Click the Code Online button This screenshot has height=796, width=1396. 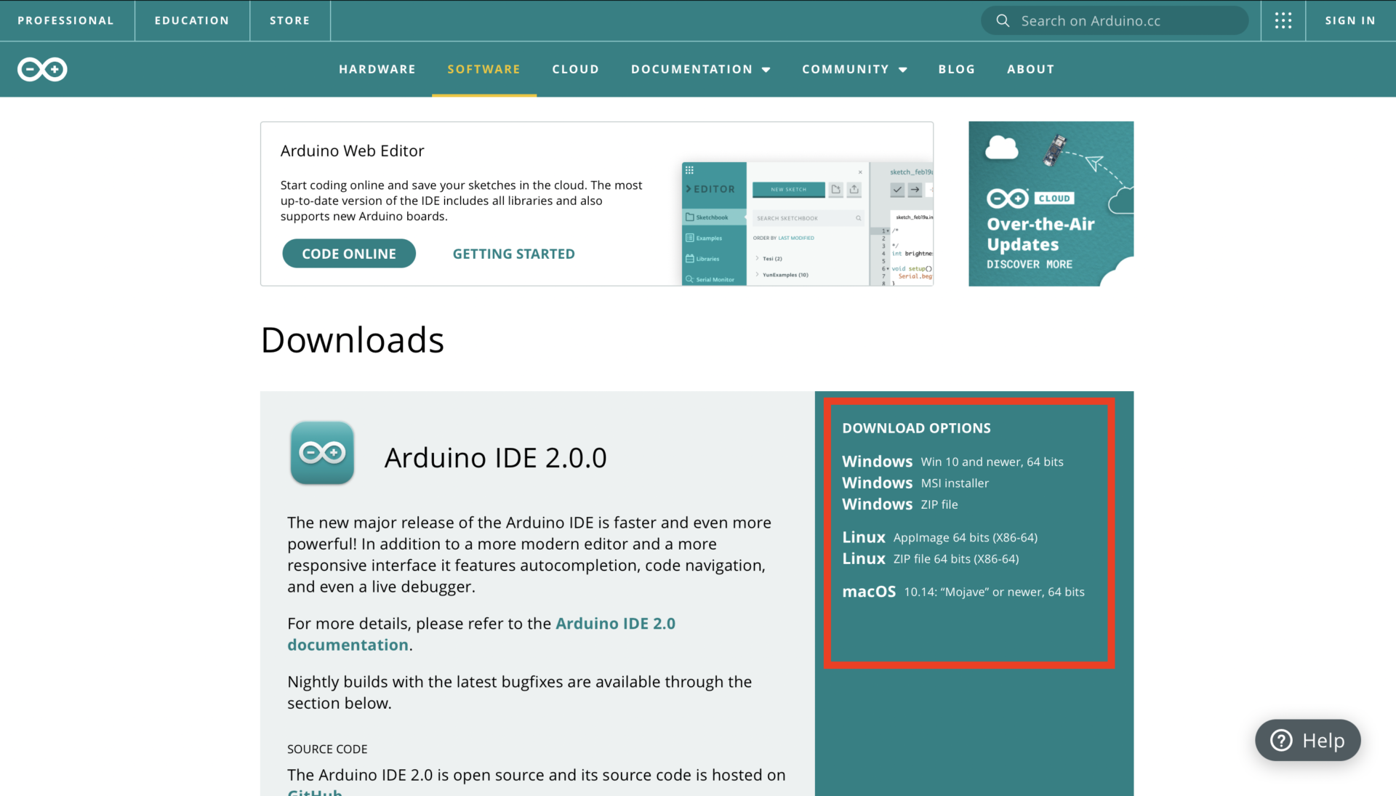point(349,254)
